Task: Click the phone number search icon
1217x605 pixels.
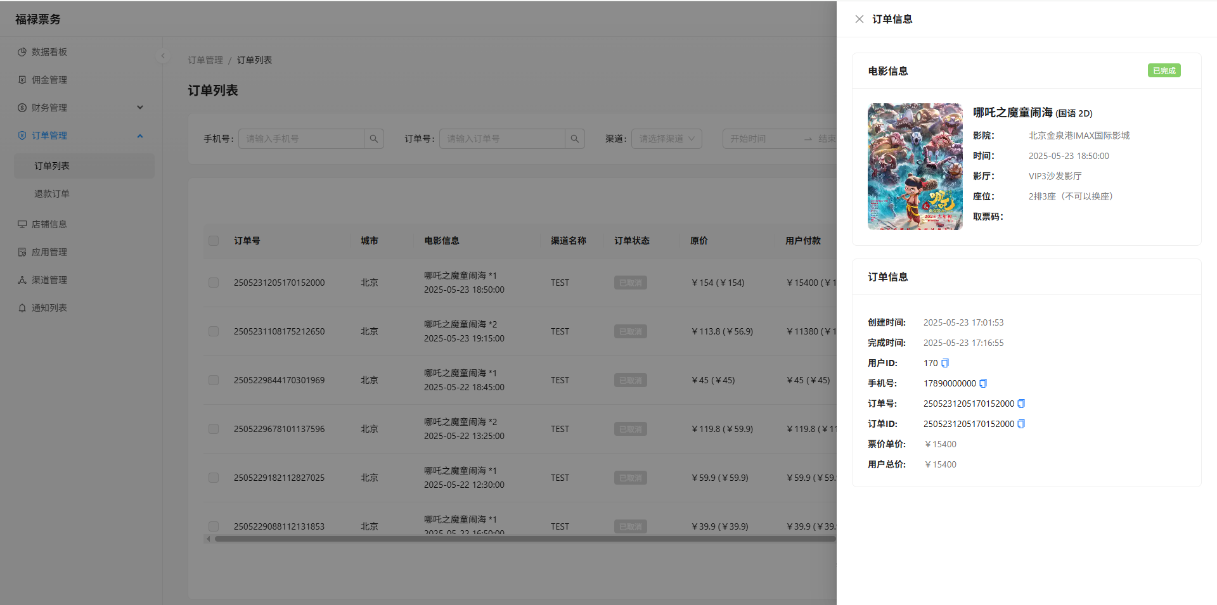Action: point(374,139)
